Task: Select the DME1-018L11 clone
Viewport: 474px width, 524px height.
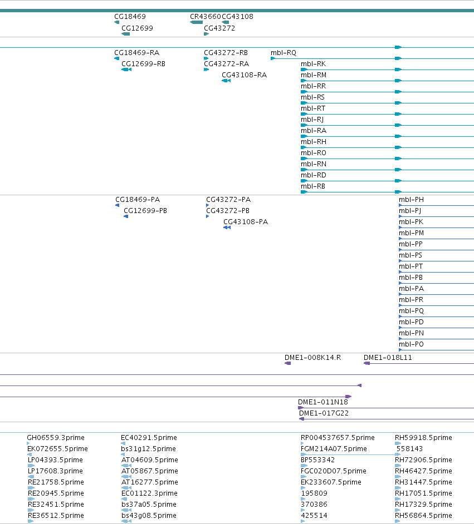Action: tap(388, 358)
